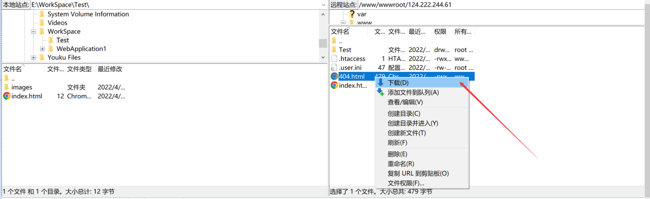Click the Chrome icon beside remote 404.html

click(334, 76)
